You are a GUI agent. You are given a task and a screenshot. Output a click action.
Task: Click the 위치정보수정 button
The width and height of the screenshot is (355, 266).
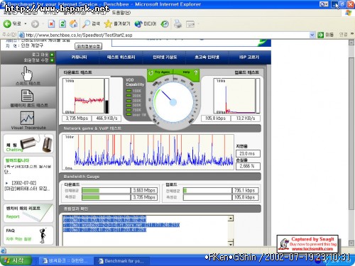(89, 46)
